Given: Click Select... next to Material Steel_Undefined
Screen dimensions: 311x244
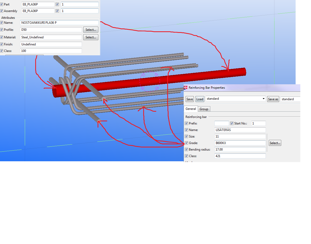Looking at the screenshot, I should [91, 37].
